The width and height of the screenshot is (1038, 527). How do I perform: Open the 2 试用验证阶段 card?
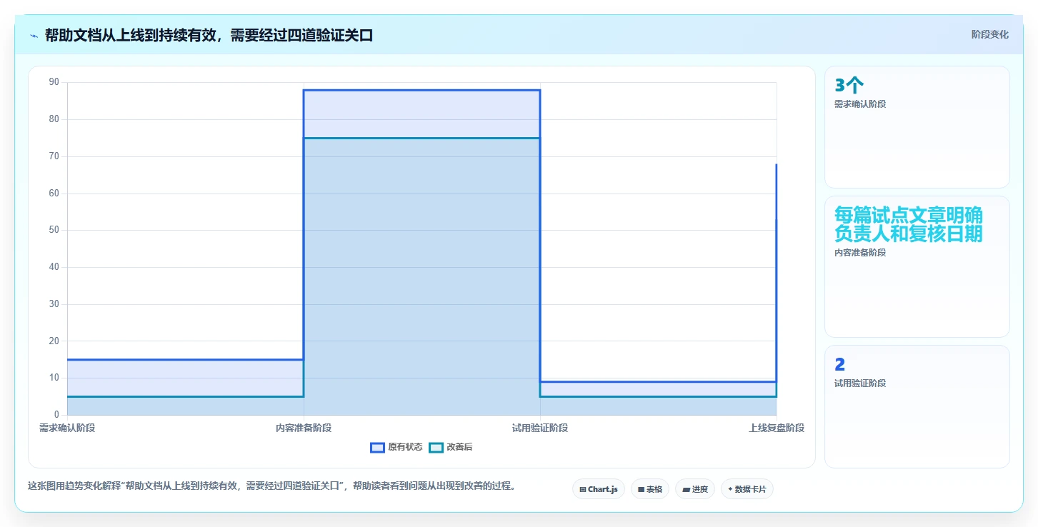pos(917,407)
